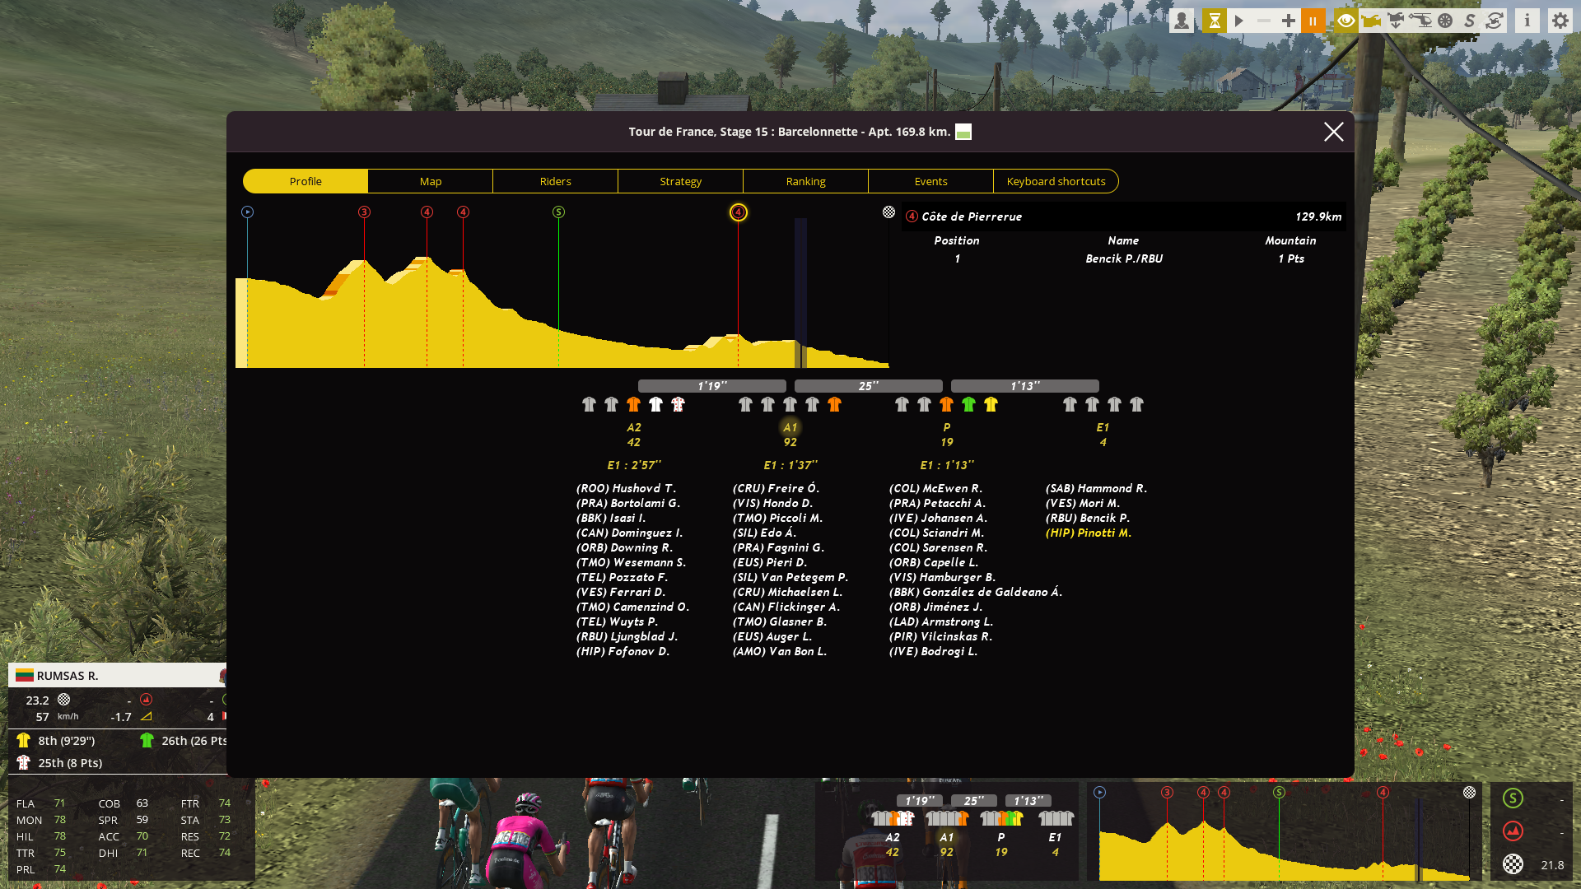Switch to the Profile tab
1581x889 pixels.
[305, 181]
